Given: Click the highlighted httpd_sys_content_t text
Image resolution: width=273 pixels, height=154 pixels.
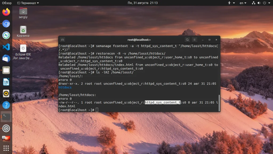Looking at the screenshot, I should tap(163, 102).
